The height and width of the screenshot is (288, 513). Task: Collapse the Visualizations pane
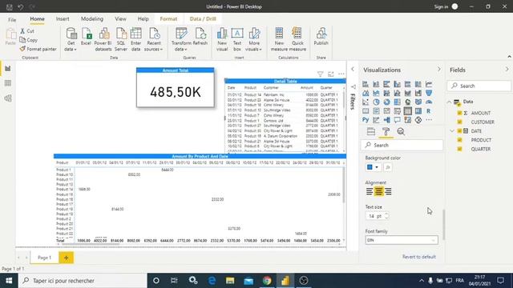pyautogui.click(x=439, y=70)
